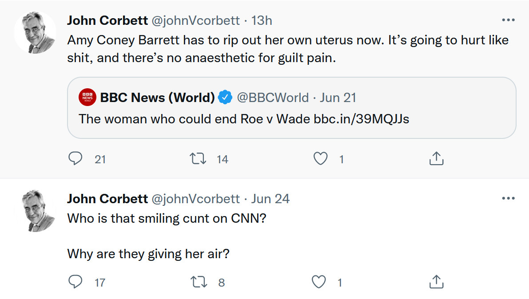Image resolution: width=529 pixels, height=299 pixels.
Task: Like the first tweet
Action: coord(320,158)
